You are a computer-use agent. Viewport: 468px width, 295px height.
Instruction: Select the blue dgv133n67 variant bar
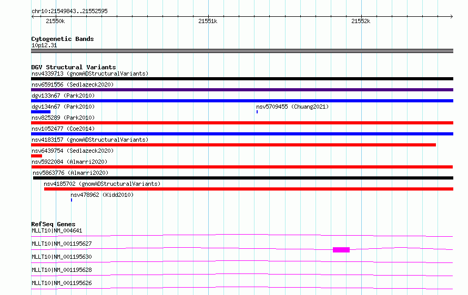coord(242,101)
